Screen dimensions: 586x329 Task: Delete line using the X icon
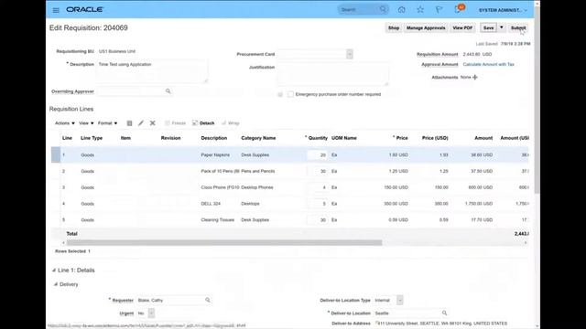153,123
